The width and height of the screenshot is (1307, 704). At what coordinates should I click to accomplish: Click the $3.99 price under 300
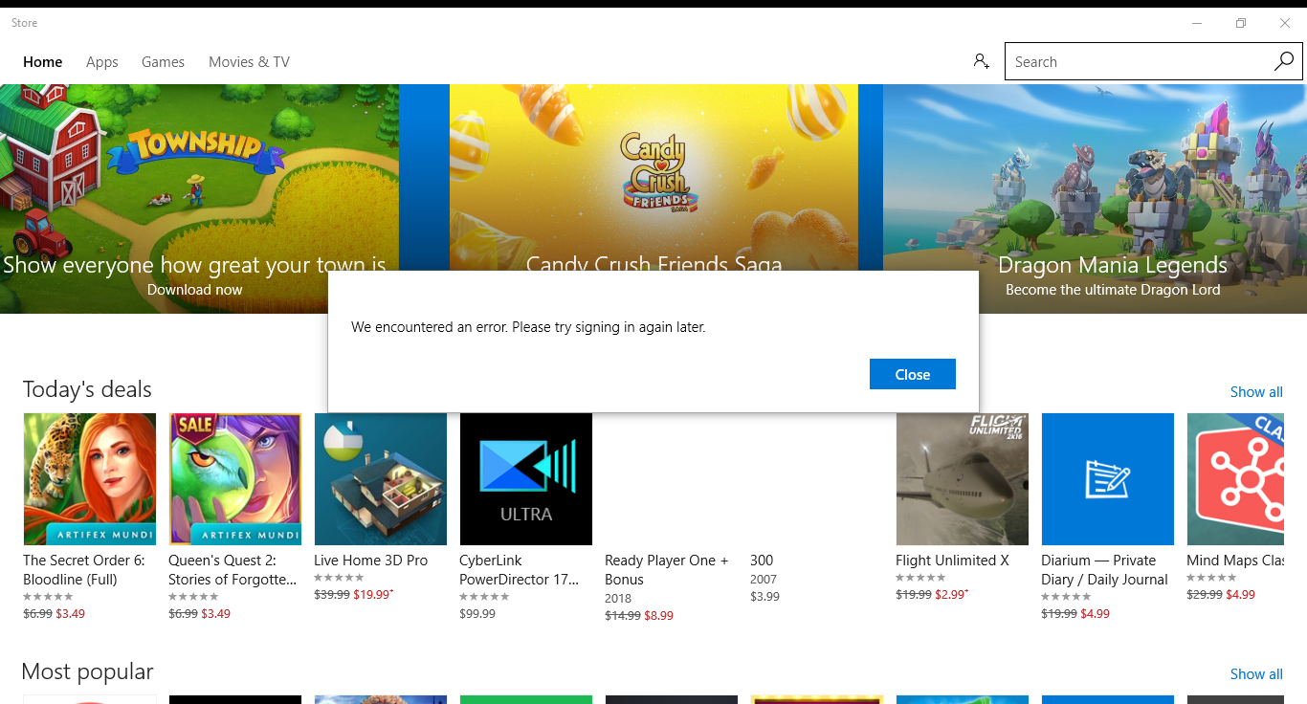[x=764, y=597]
